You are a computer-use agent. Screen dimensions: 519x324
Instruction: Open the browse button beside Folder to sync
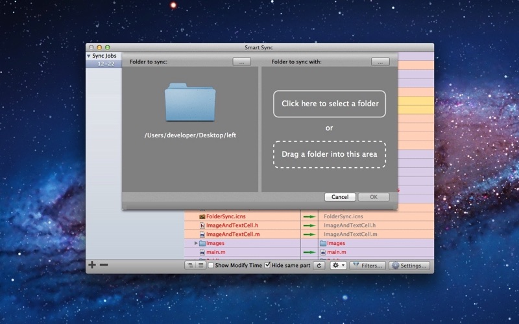241,62
